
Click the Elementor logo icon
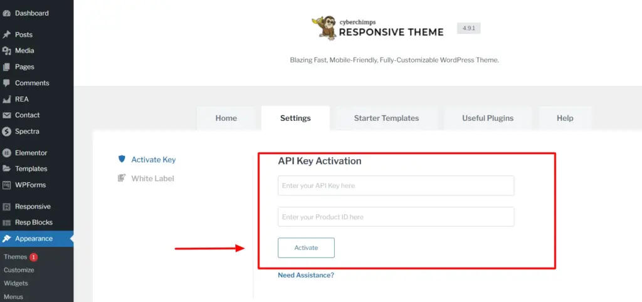[x=6, y=153]
